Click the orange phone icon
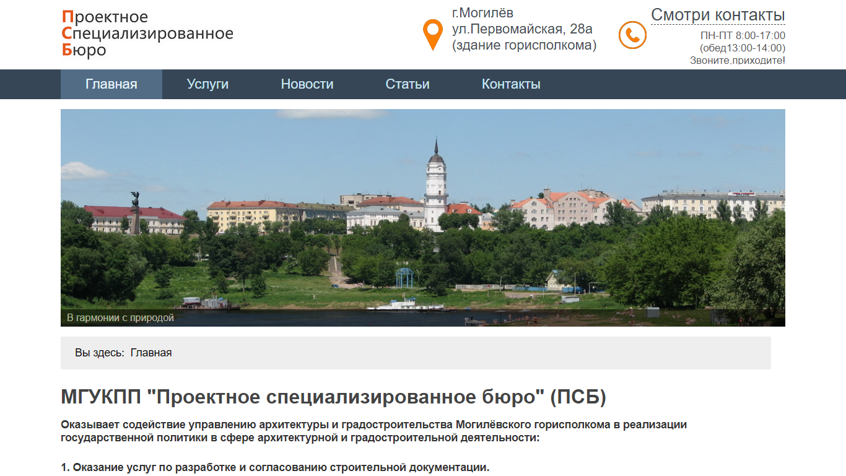The image size is (846, 476). click(x=632, y=35)
